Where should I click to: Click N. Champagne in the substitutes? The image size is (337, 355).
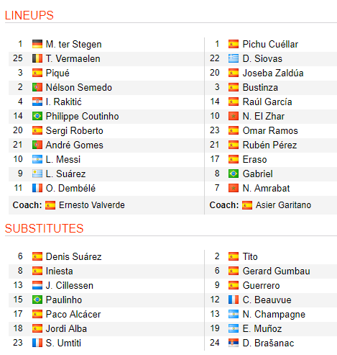point(274,314)
